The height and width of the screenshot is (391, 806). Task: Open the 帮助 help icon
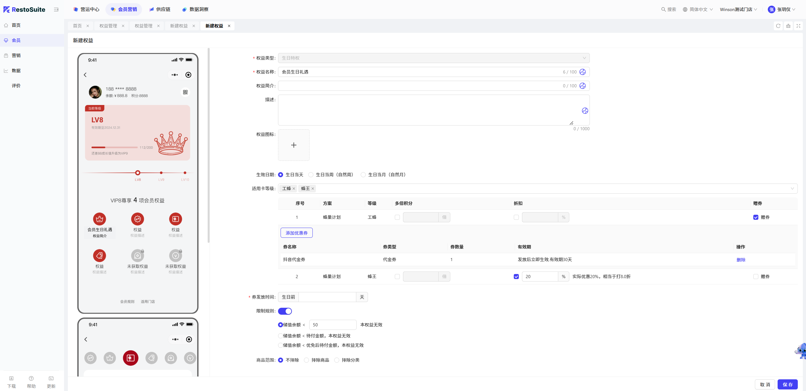31,378
